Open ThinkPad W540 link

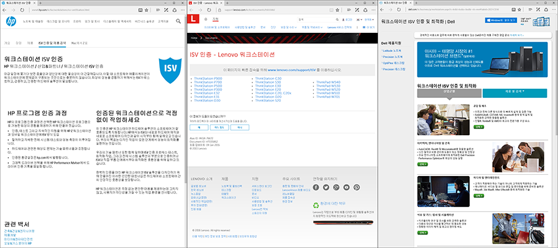click(329, 82)
